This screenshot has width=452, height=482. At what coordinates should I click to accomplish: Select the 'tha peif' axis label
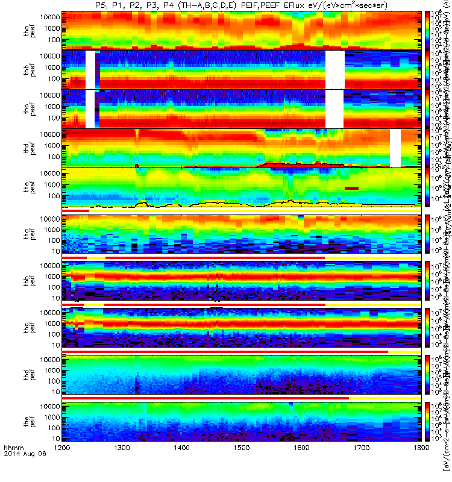pos(30,234)
